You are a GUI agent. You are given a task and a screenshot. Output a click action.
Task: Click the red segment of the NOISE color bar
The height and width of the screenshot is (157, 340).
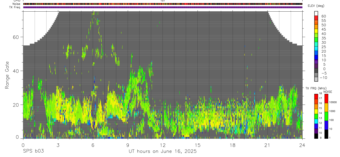point(326,99)
